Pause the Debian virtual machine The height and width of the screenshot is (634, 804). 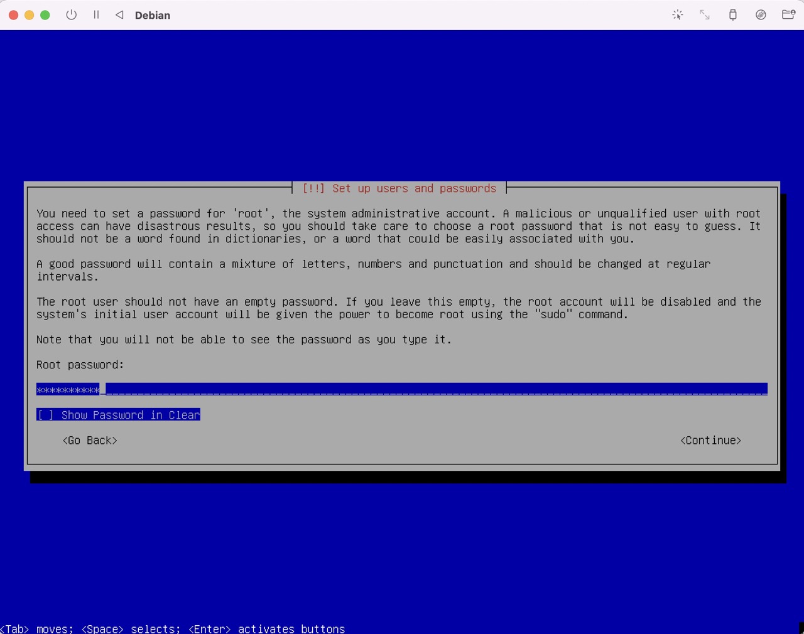tap(96, 14)
